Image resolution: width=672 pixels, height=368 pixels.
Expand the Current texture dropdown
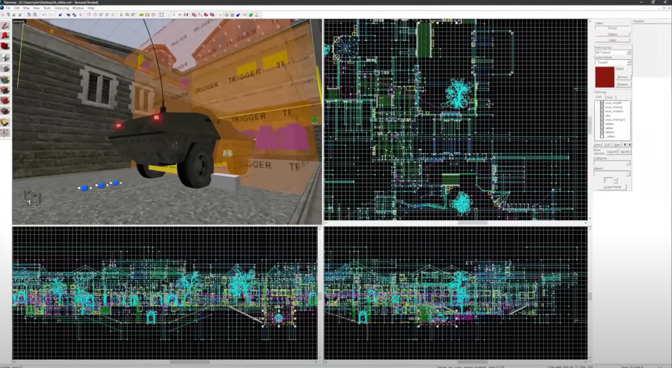(x=628, y=62)
